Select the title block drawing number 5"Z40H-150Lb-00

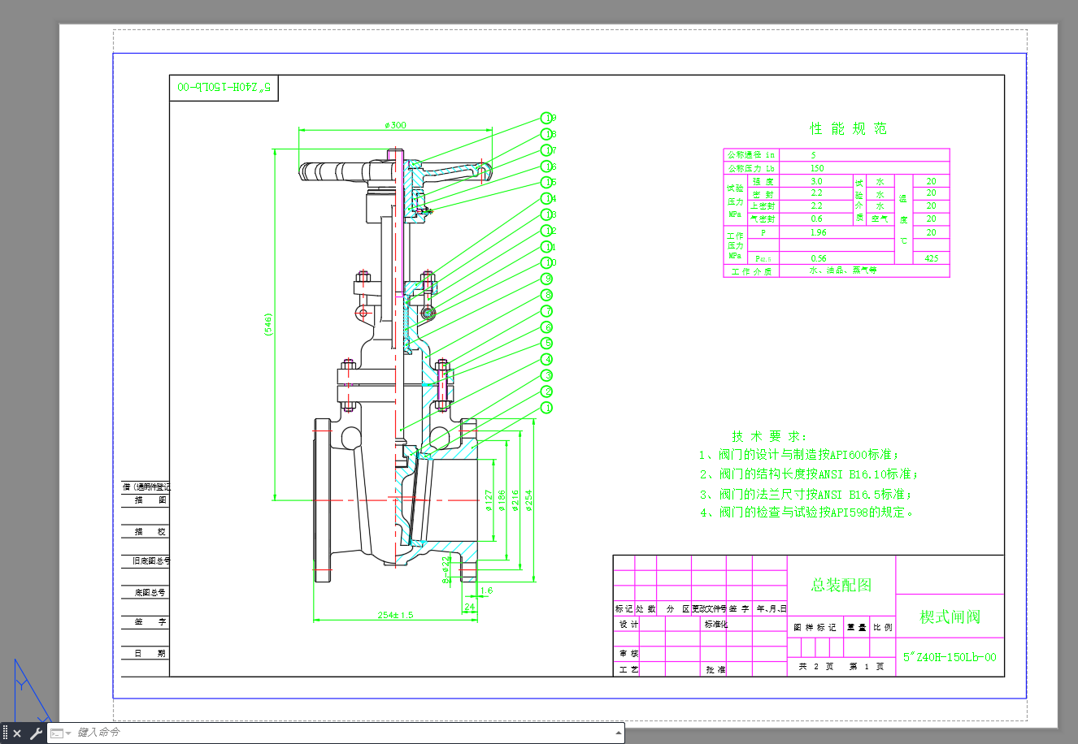(950, 657)
